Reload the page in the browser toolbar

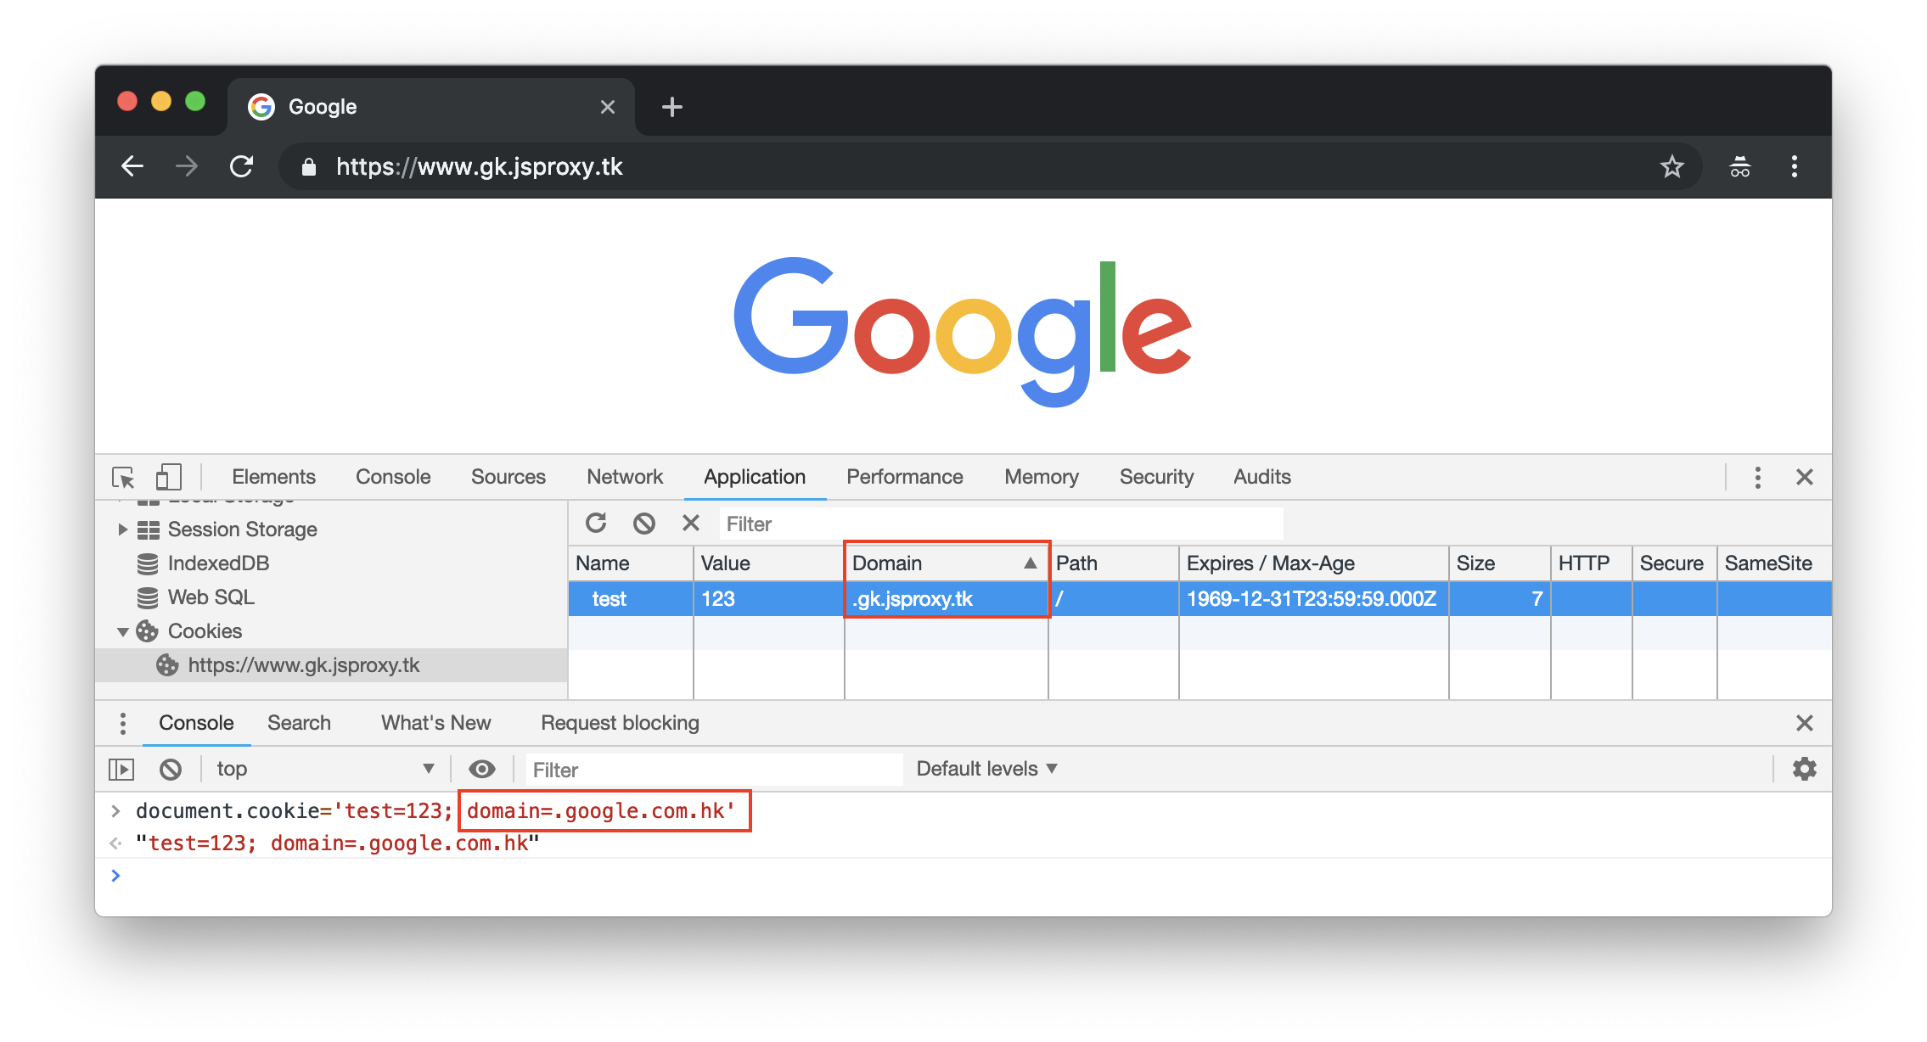pyautogui.click(x=242, y=166)
